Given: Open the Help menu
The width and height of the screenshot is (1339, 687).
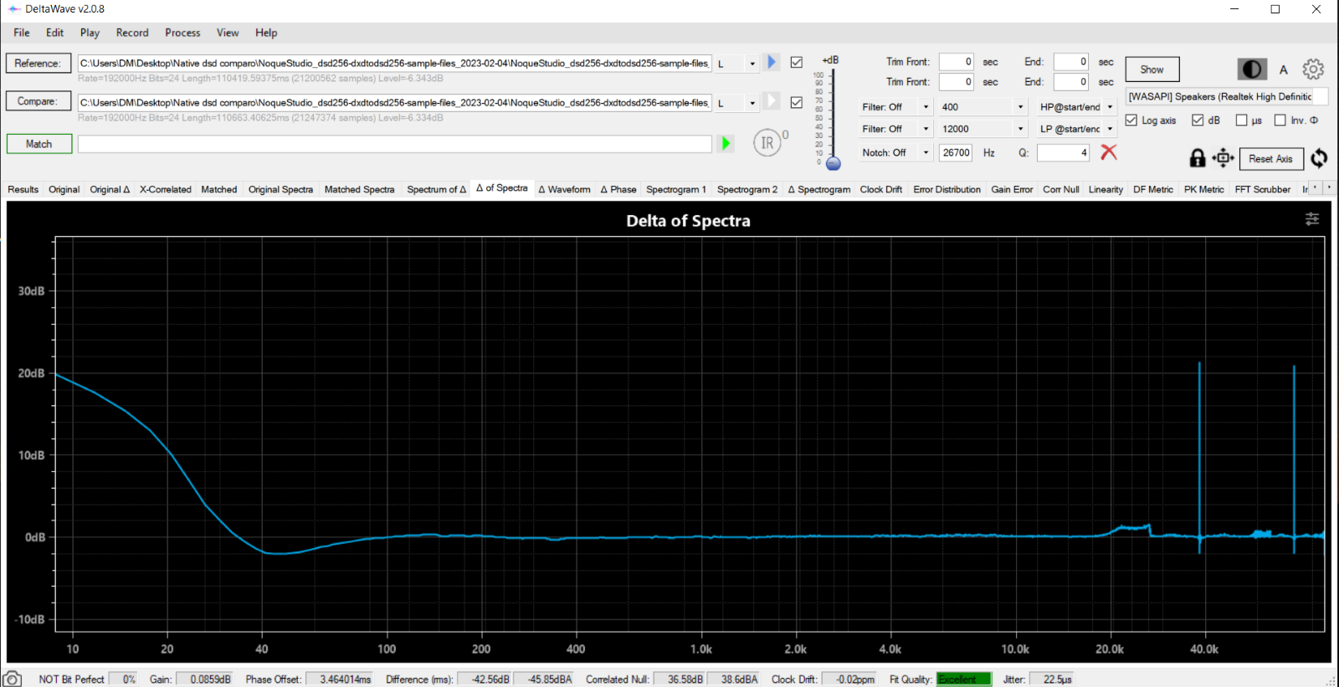Looking at the screenshot, I should tap(266, 33).
